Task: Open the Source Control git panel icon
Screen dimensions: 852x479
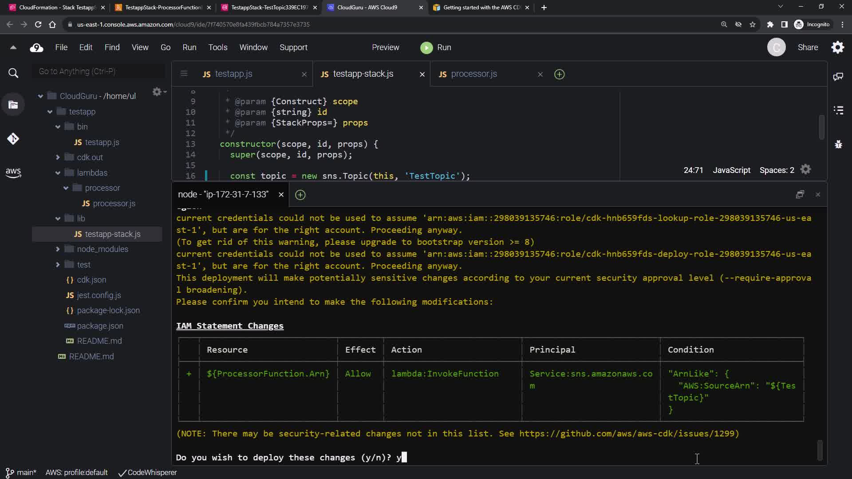Action: (13, 139)
